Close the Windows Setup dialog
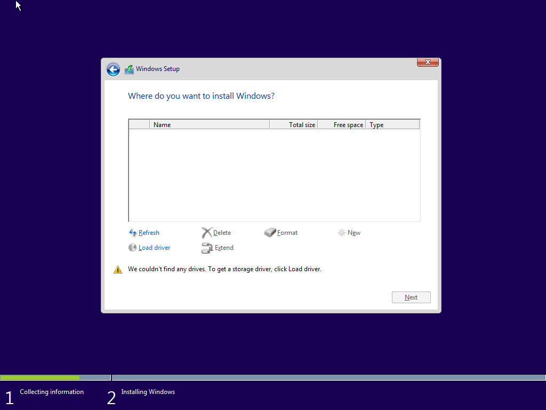 (x=428, y=62)
